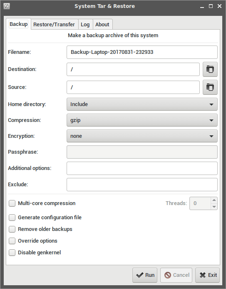Close the window with the X icon

(219, 6)
